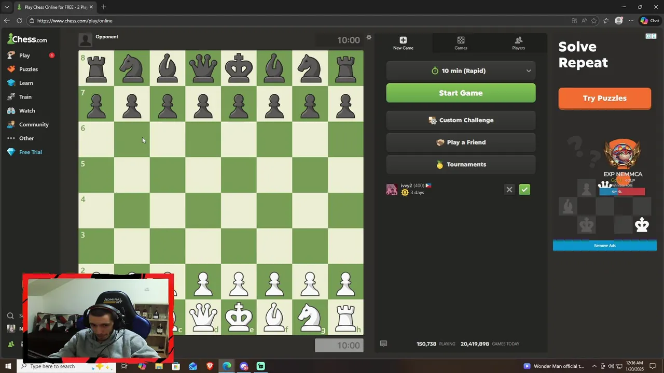The image size is (664, 373).
Task: Accept ivvy2's challenge with green checkmark
Action: point(524,190)
